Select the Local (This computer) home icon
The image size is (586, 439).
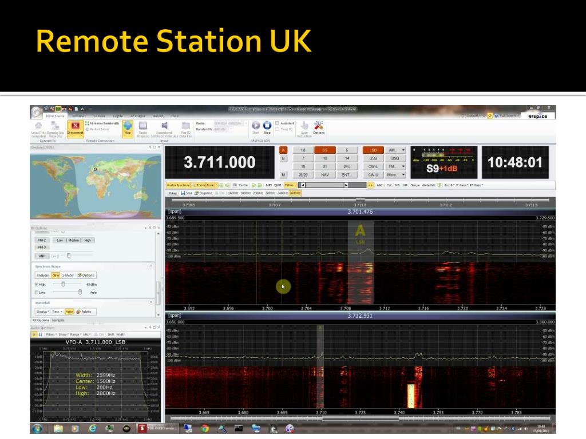tap(38, 126)
